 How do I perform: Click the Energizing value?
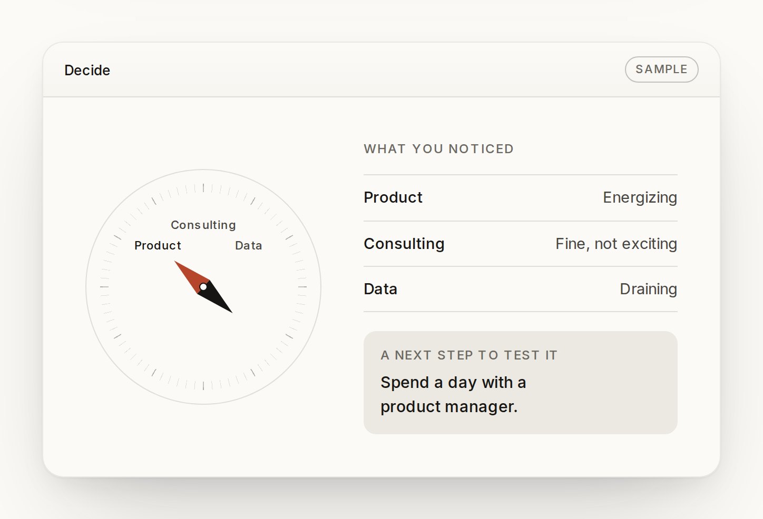tap(640, 197)
